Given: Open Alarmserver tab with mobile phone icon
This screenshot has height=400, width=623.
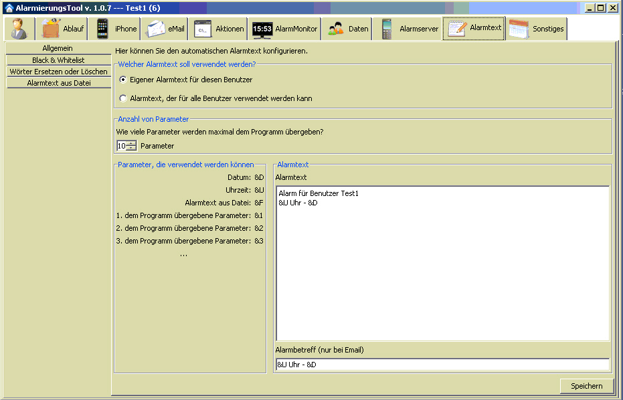Looking at the screenshot, I should coord(409,29).
